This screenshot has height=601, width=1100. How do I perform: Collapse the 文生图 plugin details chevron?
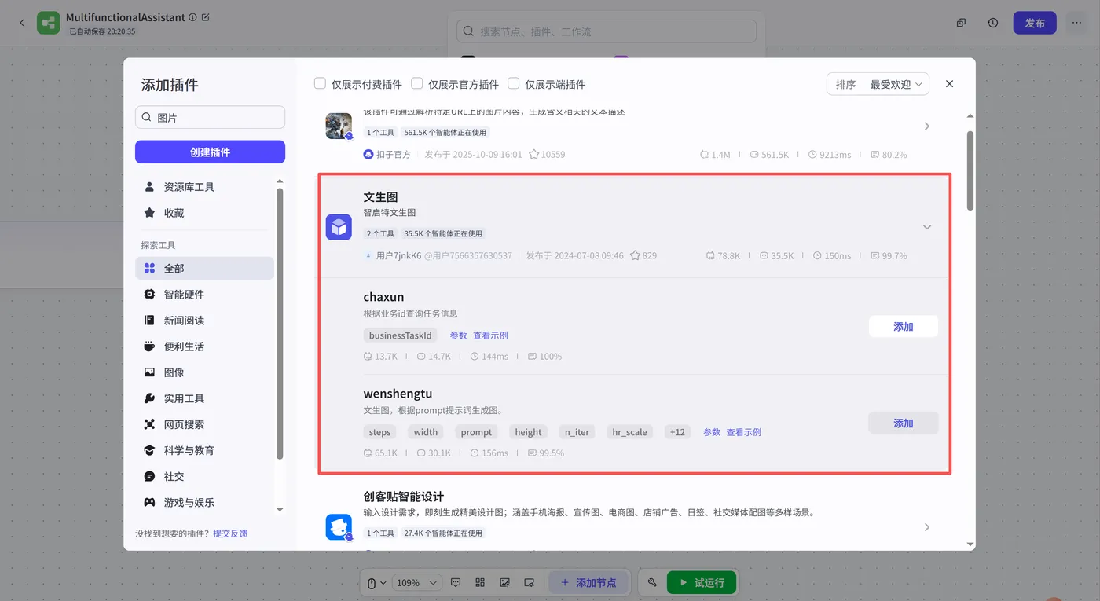pyautogui.click(x=927, y=226)
